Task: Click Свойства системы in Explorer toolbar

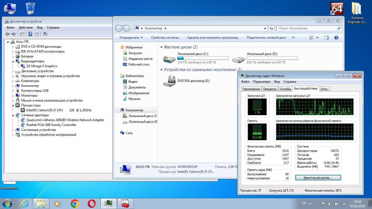Action: coord(165,38)
